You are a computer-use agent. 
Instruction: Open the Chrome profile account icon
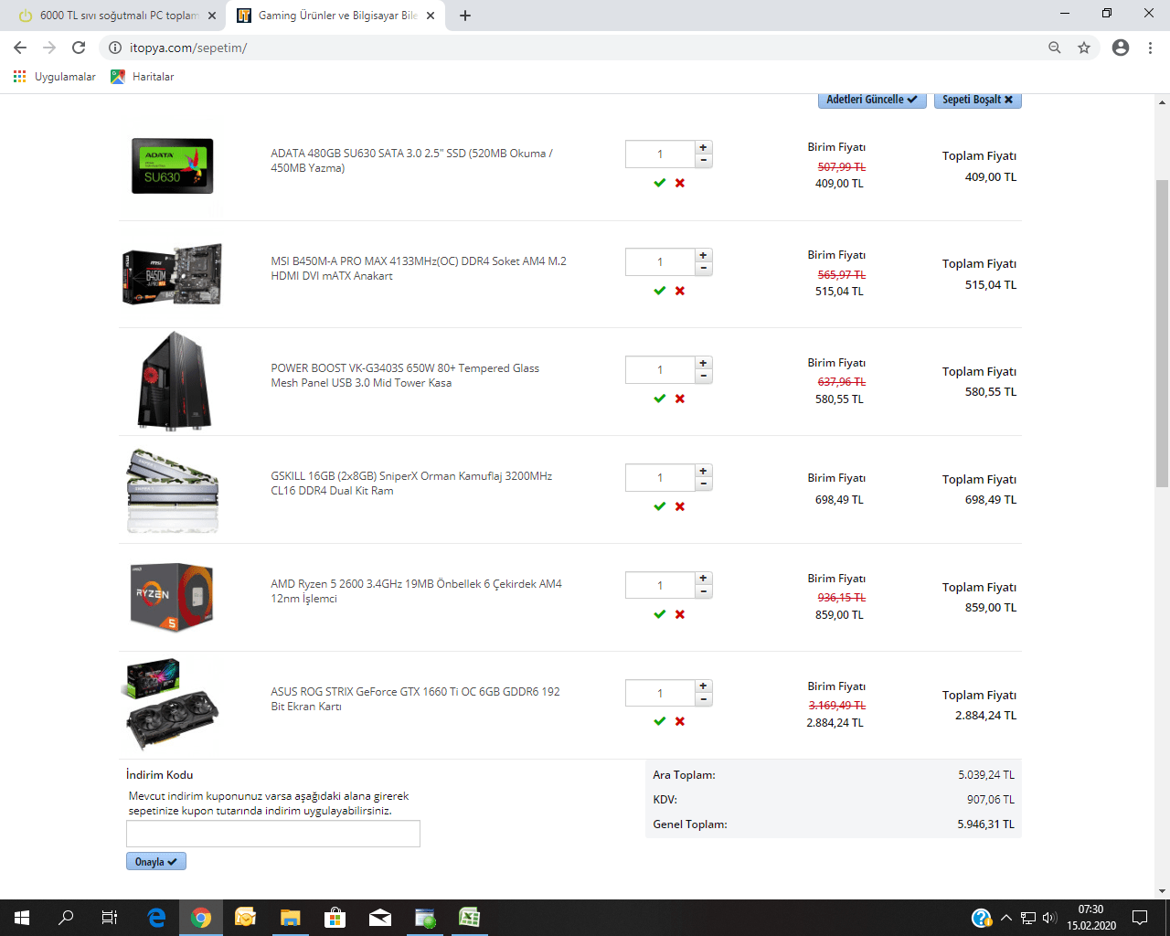click(x=1121, y=48)
